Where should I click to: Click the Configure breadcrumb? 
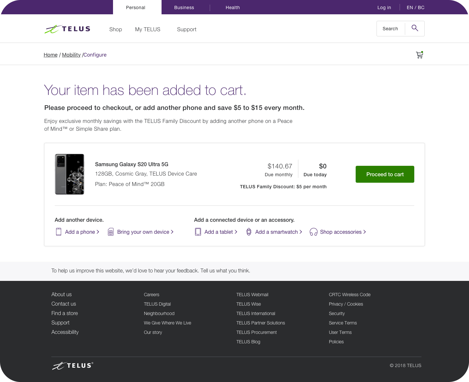95,55
